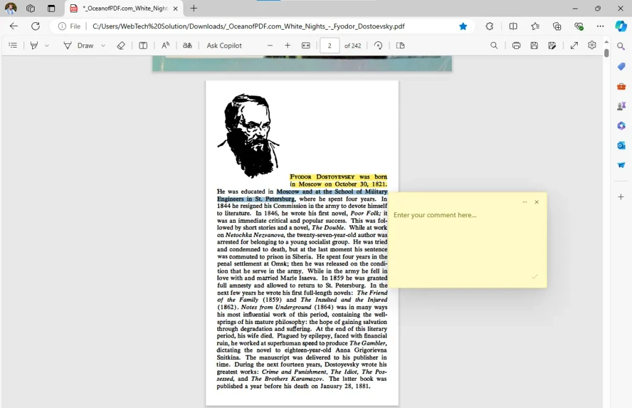Open the Page view options
The height and width of the screenshot is (408, 632).
pos(400,46)
